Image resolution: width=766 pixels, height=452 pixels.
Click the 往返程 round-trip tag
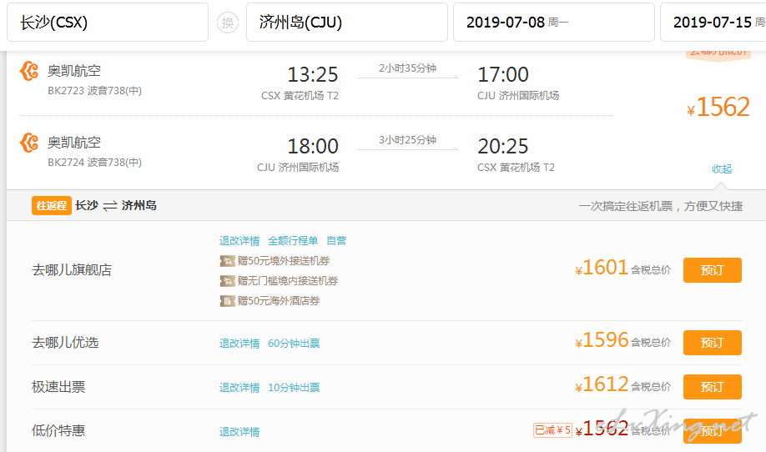(x=52, y=205)
